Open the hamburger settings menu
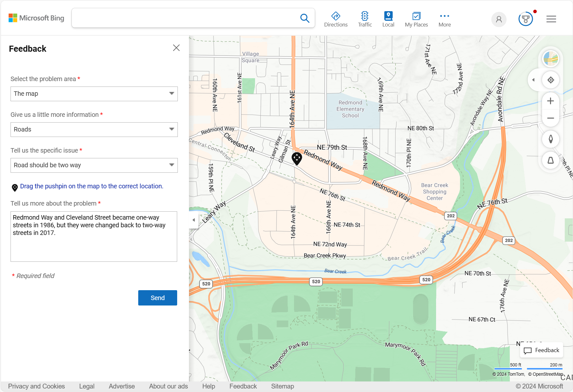573x392 pixels. [x=551, y=19]
